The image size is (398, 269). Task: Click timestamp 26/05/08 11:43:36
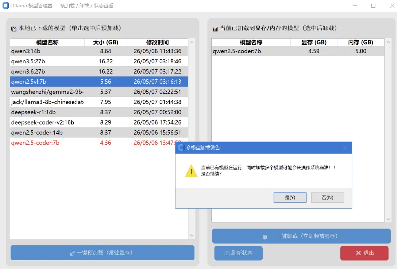157,51
